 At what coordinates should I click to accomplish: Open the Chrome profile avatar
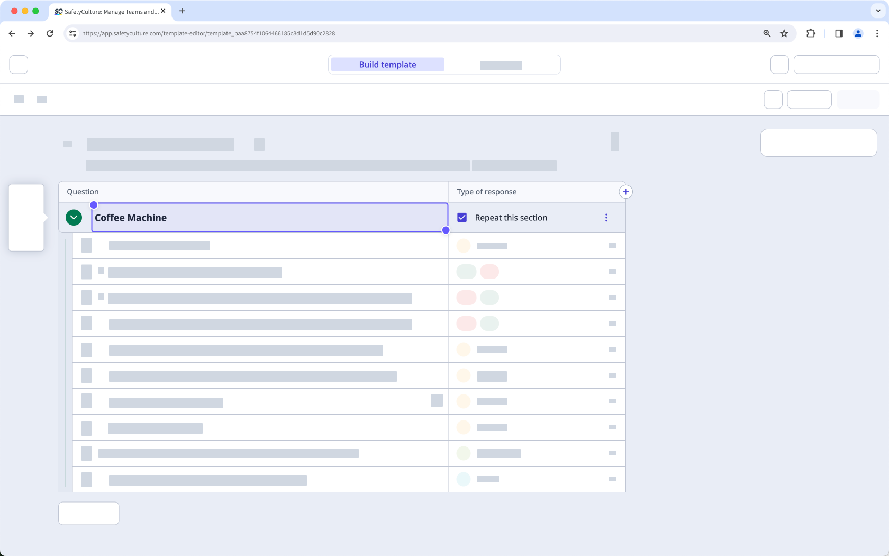coord(858,33)
